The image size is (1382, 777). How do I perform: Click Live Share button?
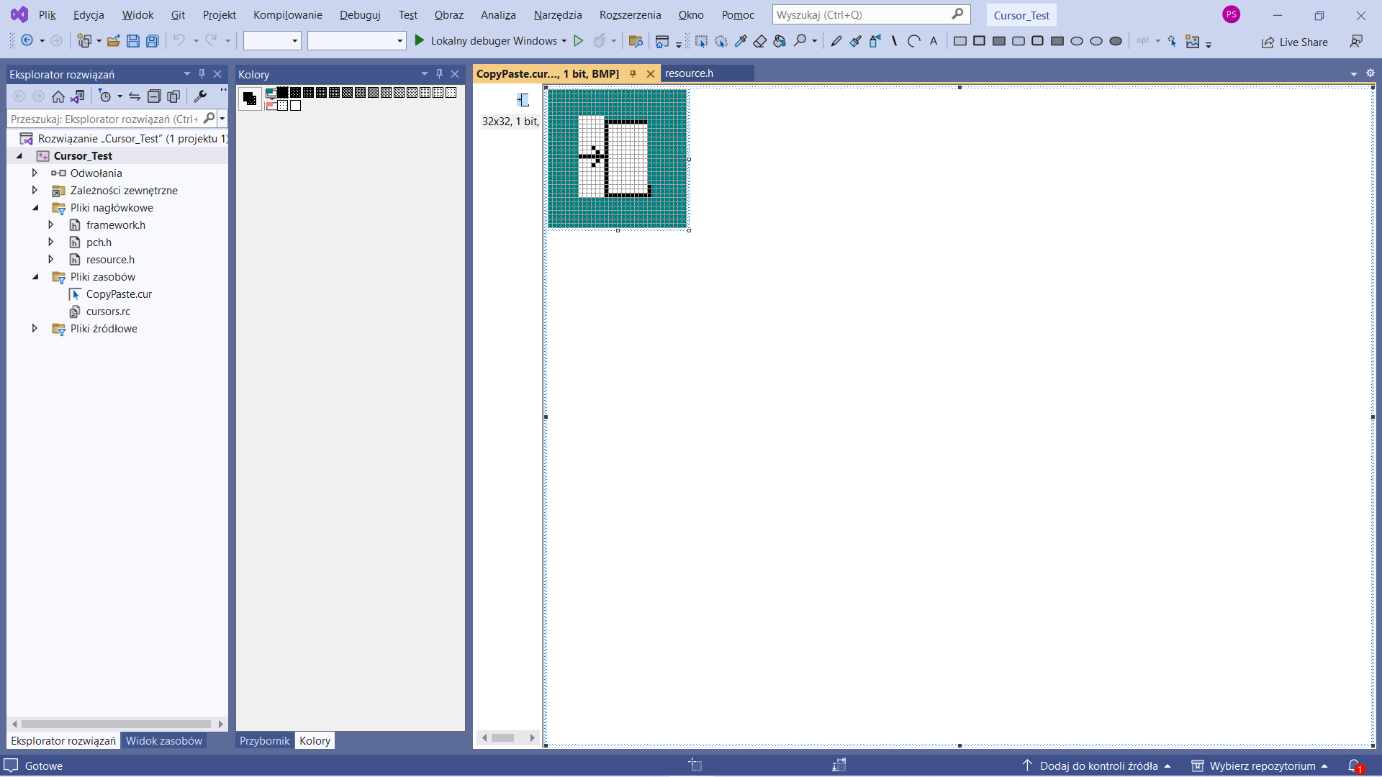pyautogui.click(x=1294, y=42)
